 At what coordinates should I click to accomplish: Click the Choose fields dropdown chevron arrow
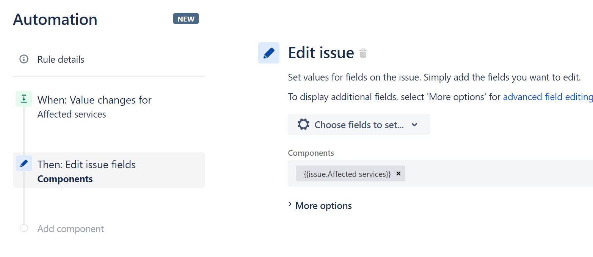click(x=414, y=125)
